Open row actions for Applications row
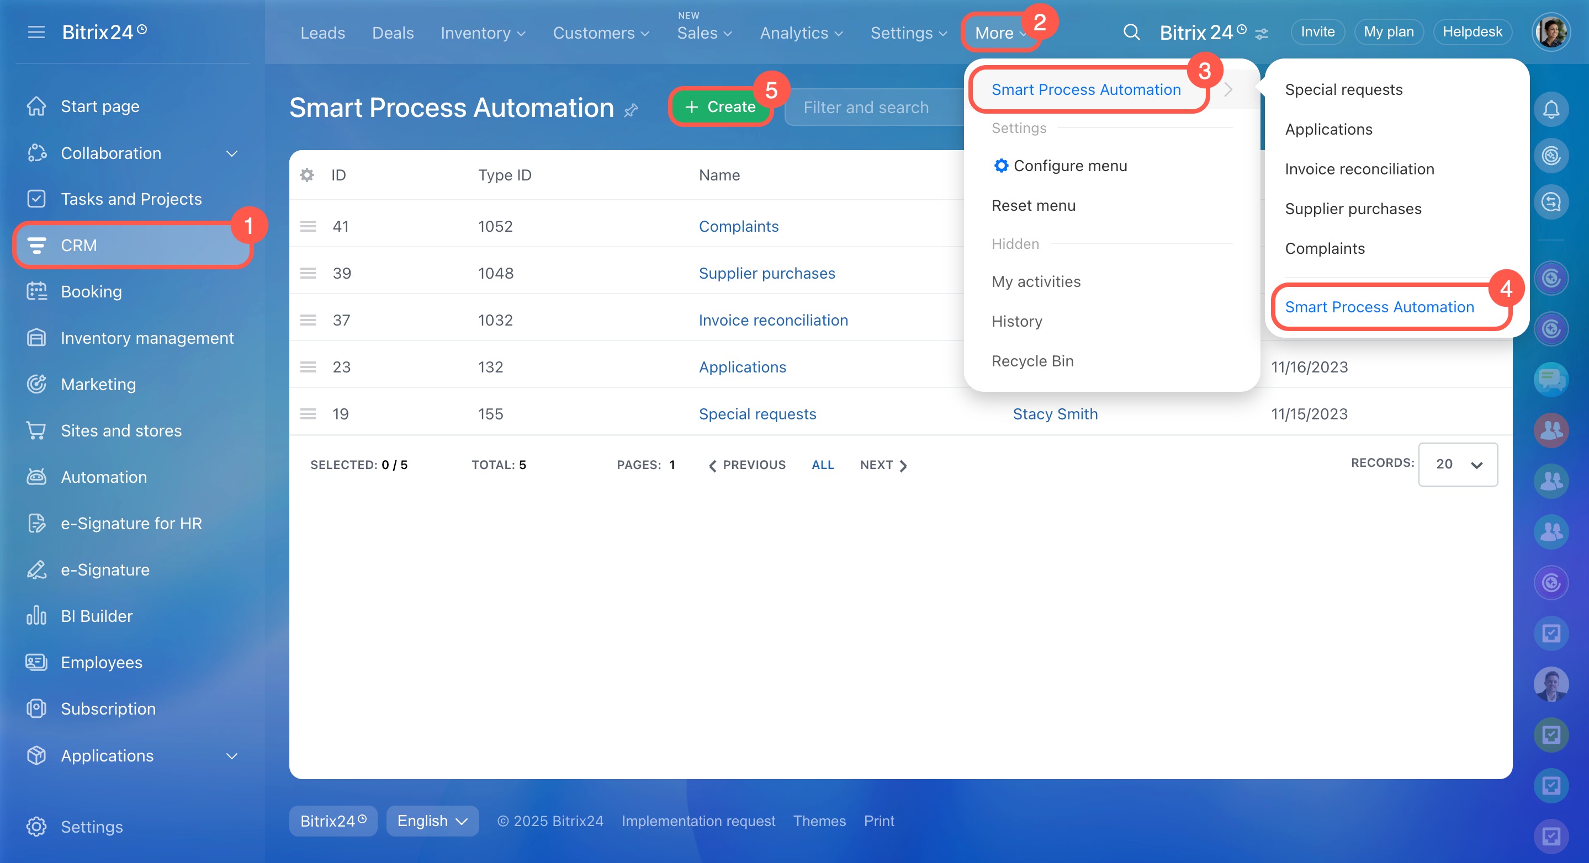The height and width of the screenshot is (863, 1589). click(x=308, y=367)
